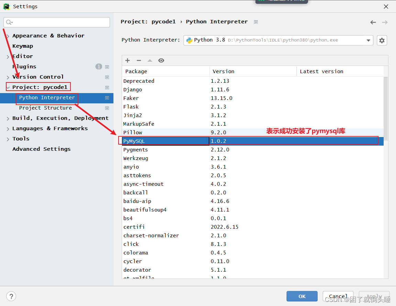Sort by Package column header

click(x=166, y=71)
